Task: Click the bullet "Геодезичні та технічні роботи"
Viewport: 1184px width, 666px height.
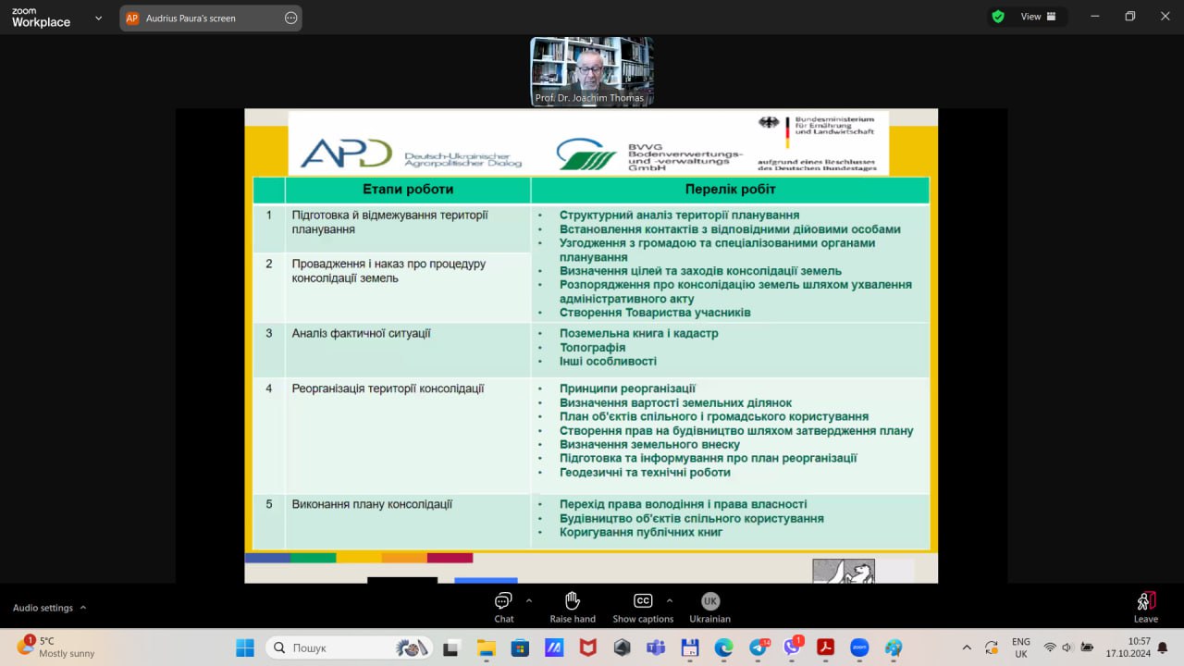Action: pos(645,472)
